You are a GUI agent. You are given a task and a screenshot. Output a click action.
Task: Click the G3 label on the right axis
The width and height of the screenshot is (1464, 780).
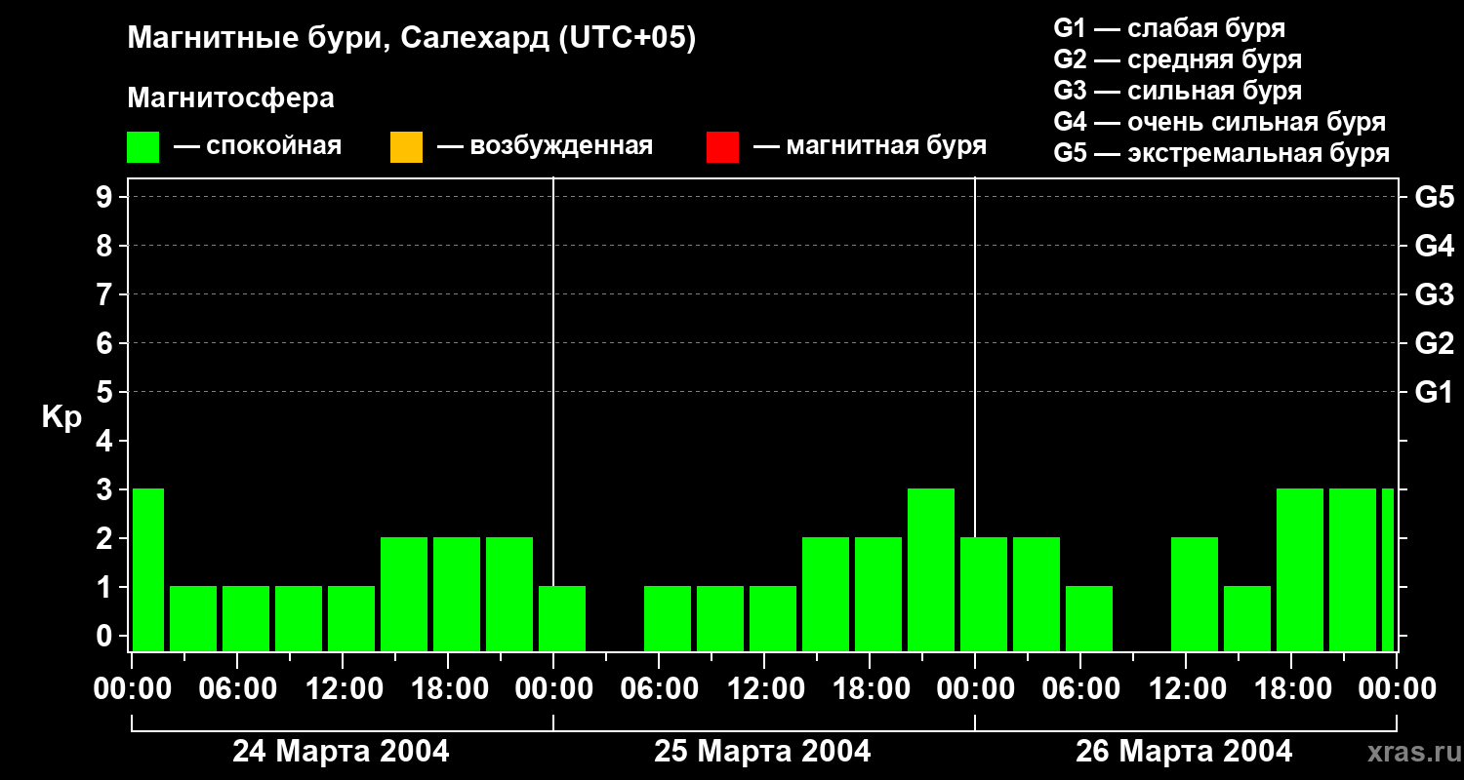(x=1434, y=294)
